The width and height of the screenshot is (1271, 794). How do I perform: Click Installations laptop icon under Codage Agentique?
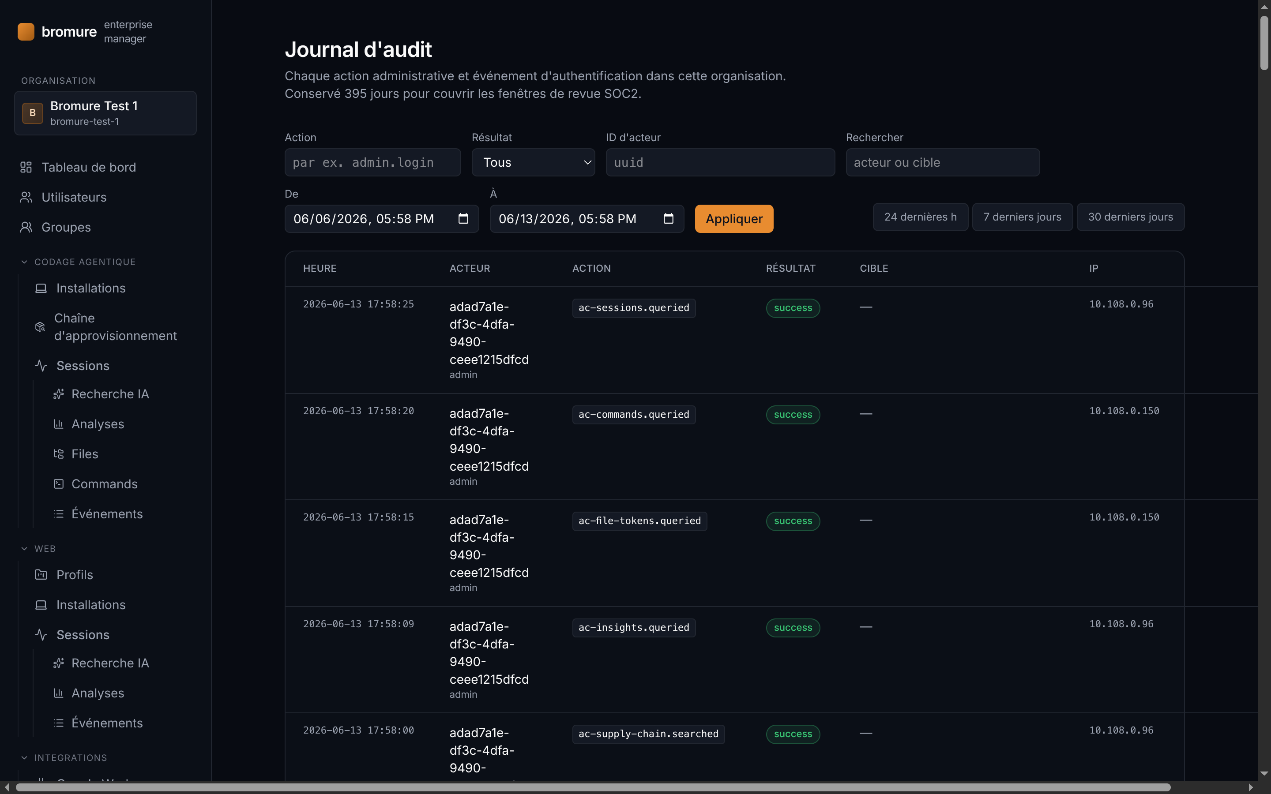click(41, 288)
